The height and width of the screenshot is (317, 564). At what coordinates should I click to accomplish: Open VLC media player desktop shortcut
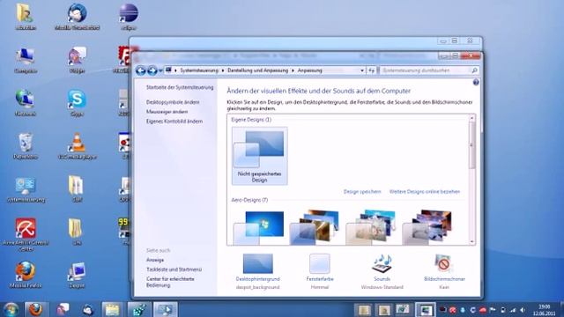click(77, 146)
